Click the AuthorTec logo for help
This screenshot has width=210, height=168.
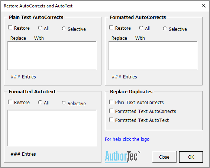click(x=122, y=157)
